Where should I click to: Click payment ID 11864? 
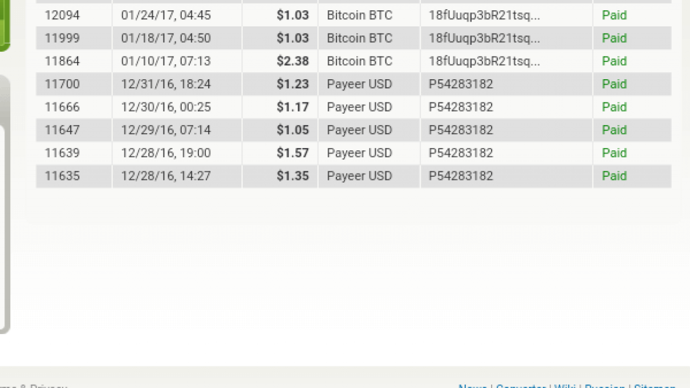coord(62,61)
